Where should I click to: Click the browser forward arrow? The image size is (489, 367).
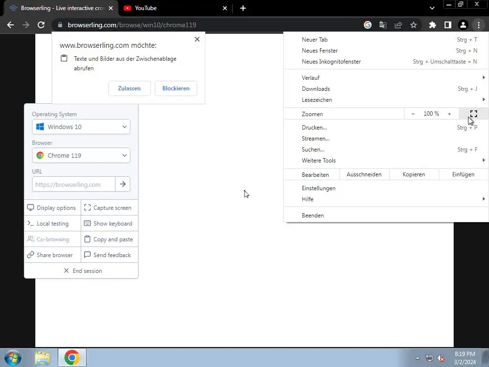pyautogui.click(x=26, y=25)
